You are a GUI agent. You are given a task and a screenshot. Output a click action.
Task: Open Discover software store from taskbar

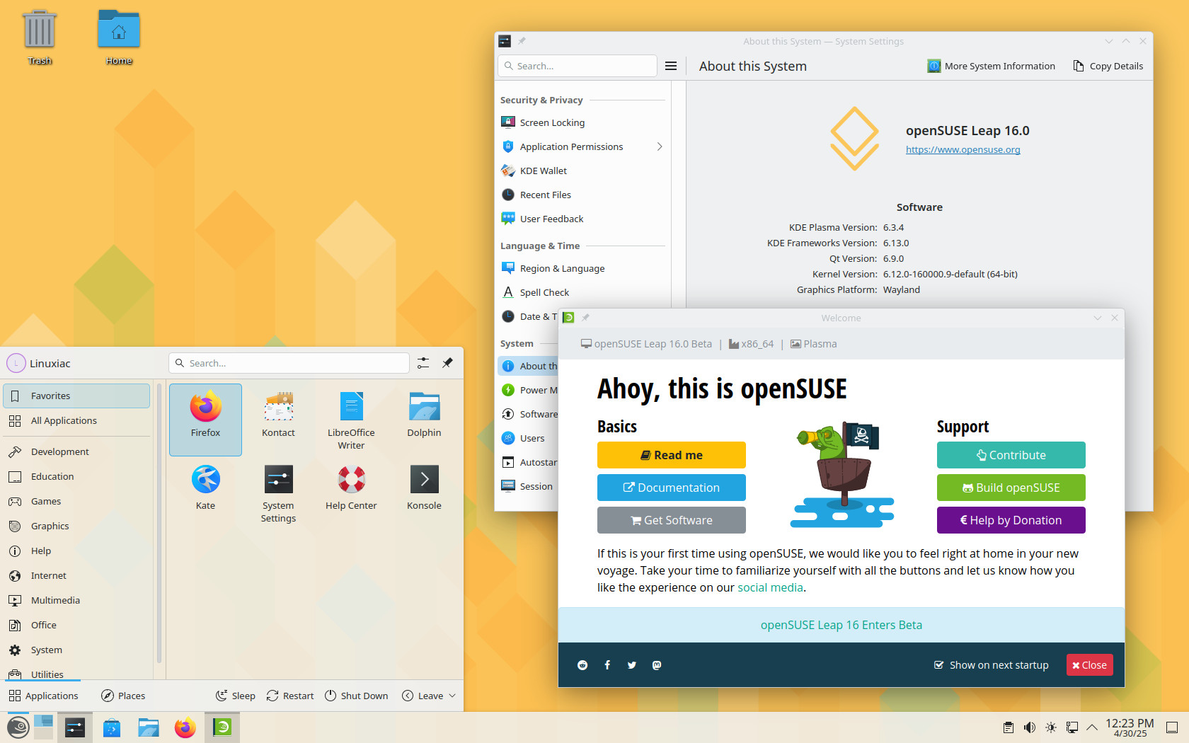coord(112,727)
